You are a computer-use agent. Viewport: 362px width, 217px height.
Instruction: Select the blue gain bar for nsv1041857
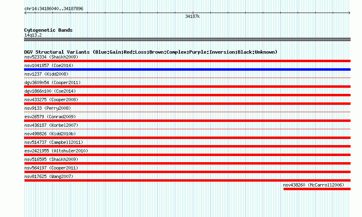tap(187, 69)
